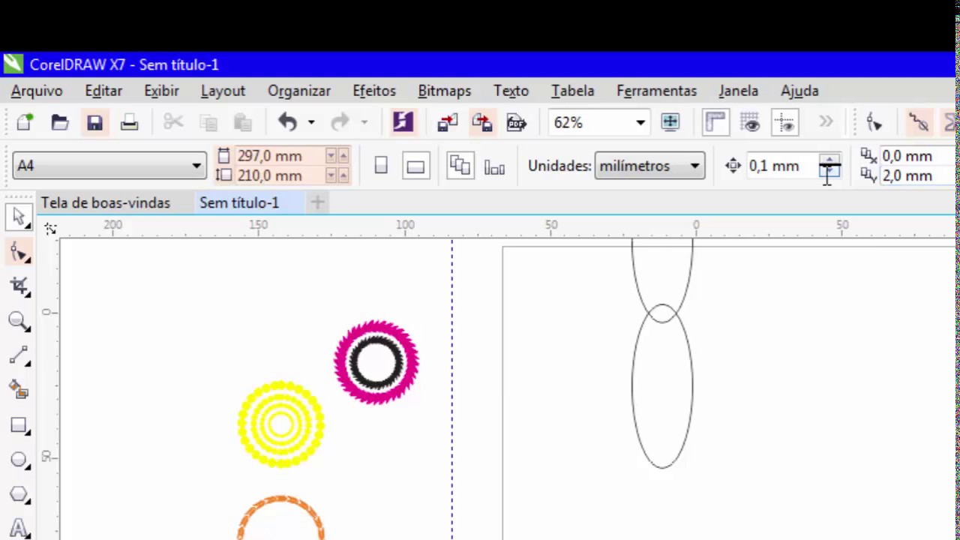Save the document with floppy icon
This screenshot has height=540, width=960.
tap(94, 122)
